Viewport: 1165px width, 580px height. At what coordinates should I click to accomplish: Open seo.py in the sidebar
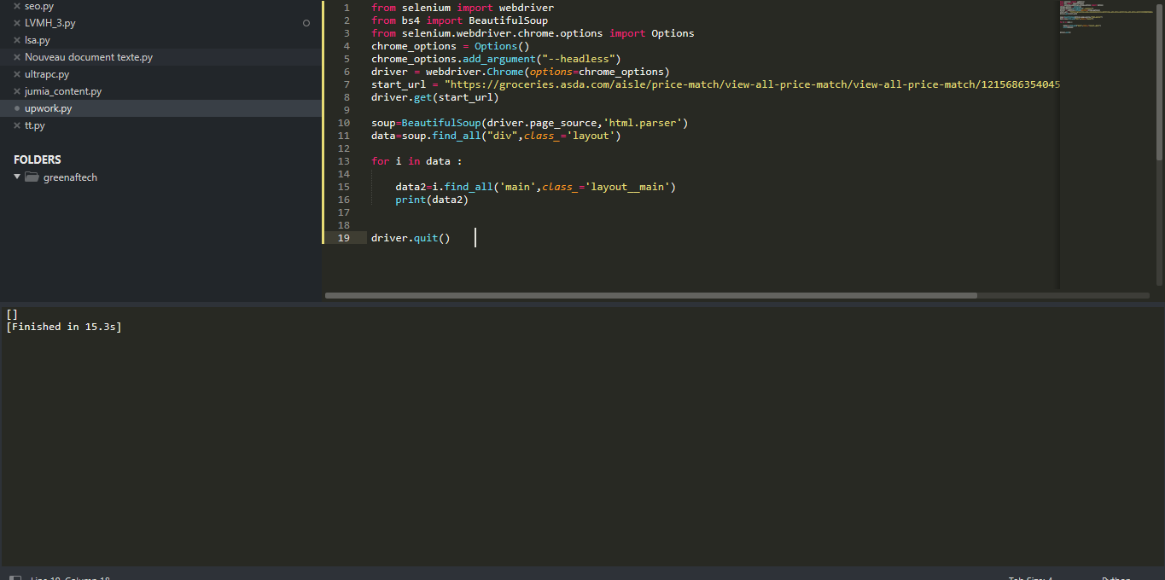click(x=39, y=6)
